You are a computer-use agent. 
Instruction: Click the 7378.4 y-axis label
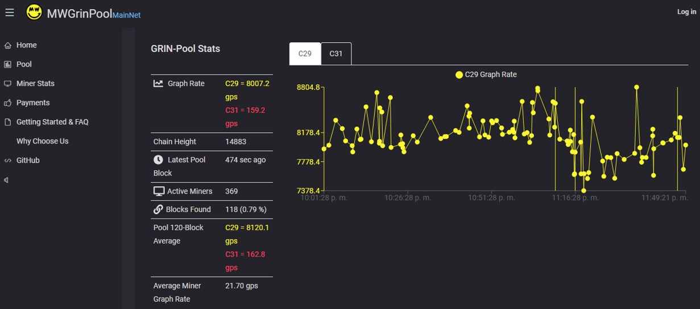point(308,191)
